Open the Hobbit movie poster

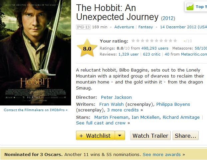[x=36, y=53]
